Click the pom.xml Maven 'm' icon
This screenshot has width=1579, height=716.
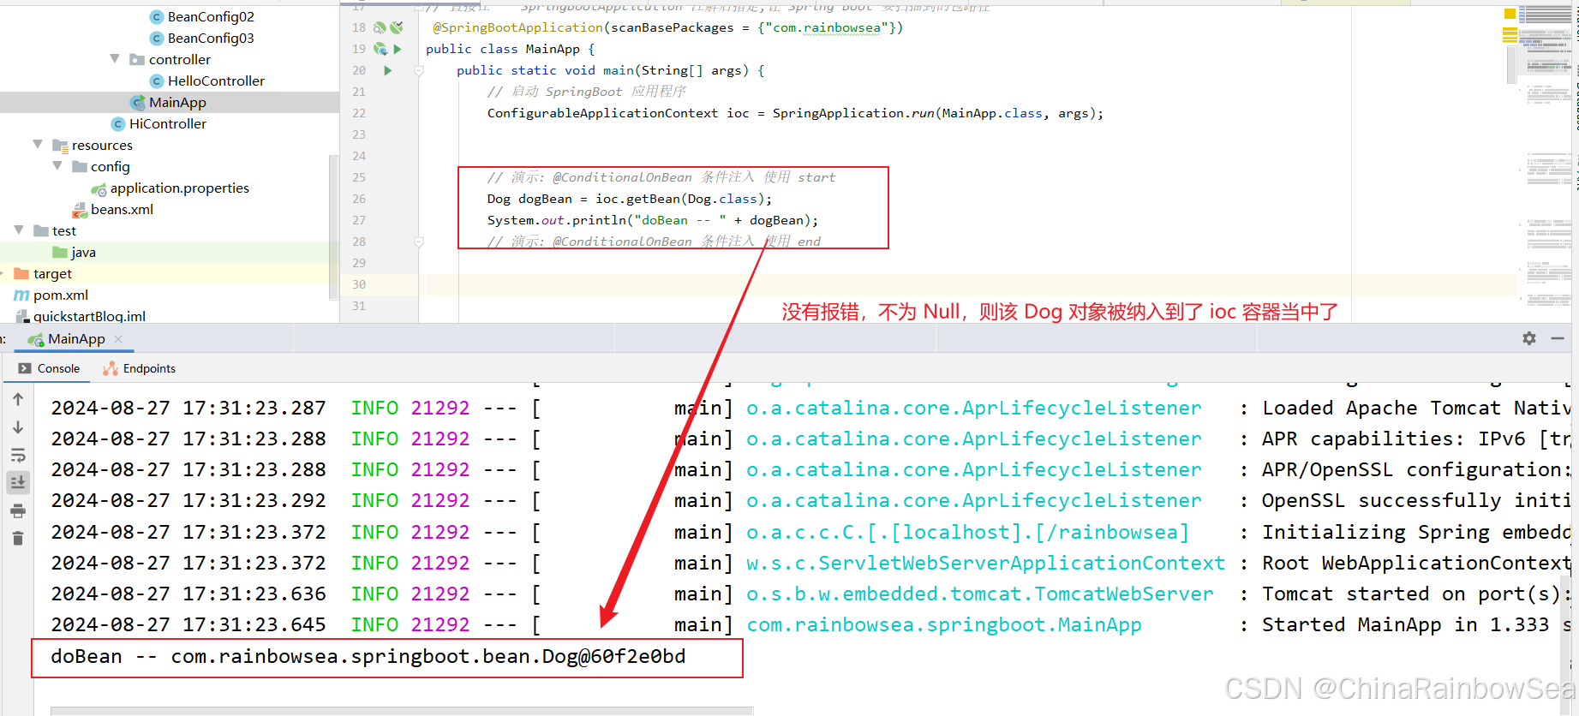pyautogui.click(x=21, y=295)
